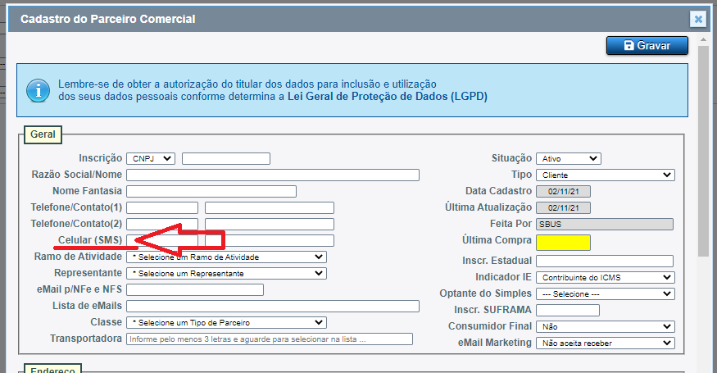Viewport: 717px width, 373px height.
Task: Click the Inscr. Estadual input field
Action: 605,261
